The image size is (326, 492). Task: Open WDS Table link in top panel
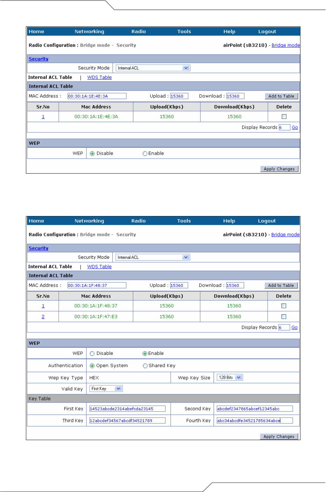(99, 77)
